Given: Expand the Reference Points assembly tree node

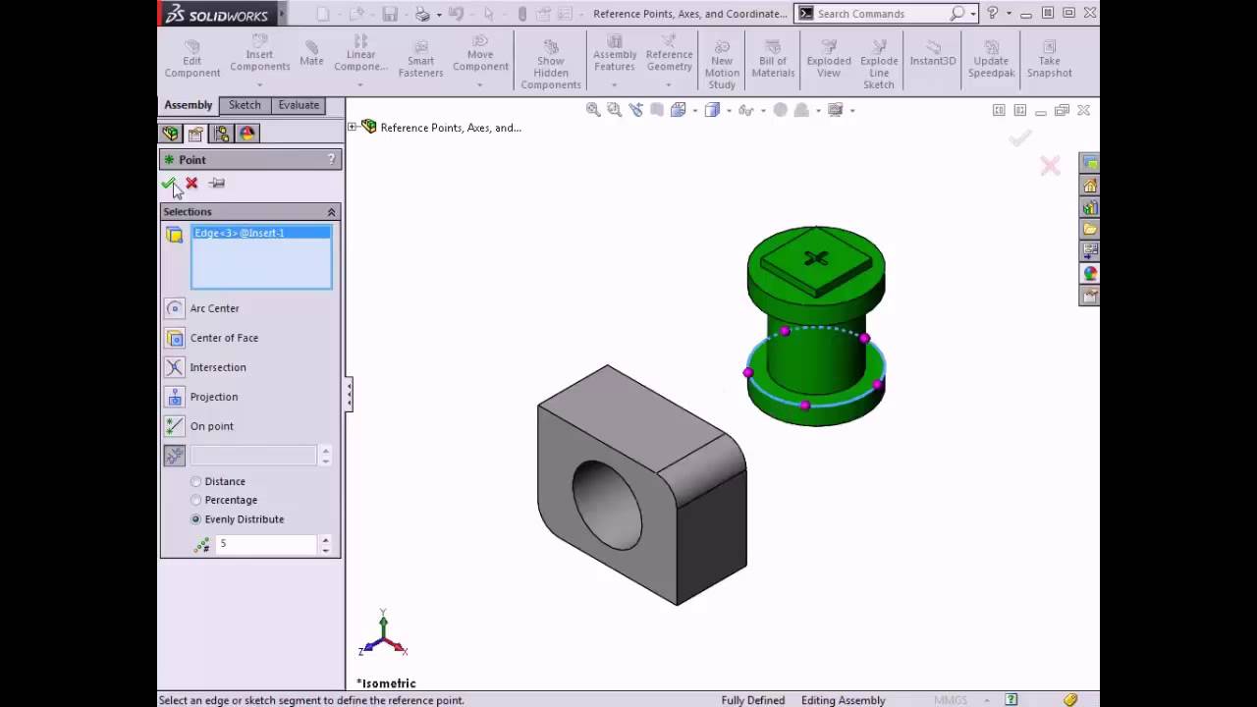Looking at the screenshot, I should [353, 127].
